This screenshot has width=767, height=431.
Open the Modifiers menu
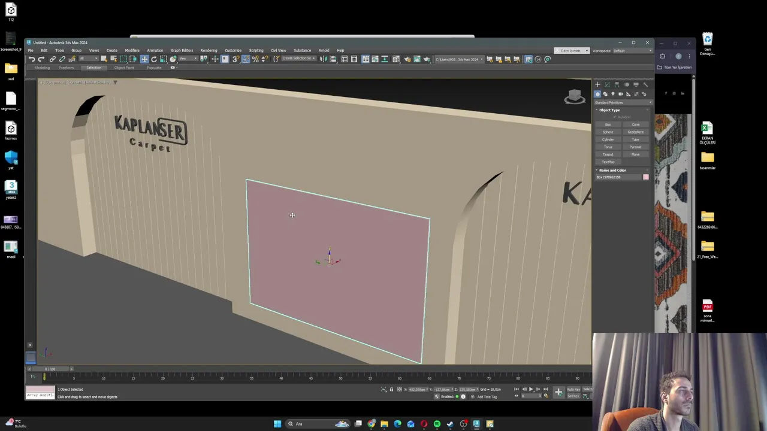(132, 50)
